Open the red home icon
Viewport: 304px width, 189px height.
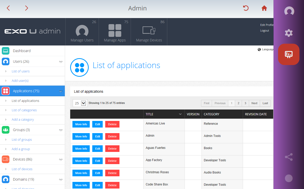pyautogui.click(x=264, y=8)
